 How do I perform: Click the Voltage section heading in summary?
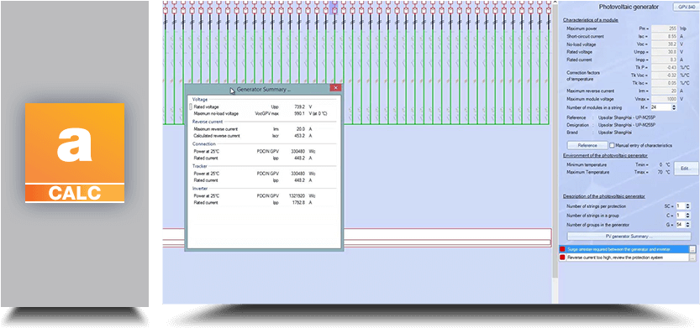click(x=200, y=99)
